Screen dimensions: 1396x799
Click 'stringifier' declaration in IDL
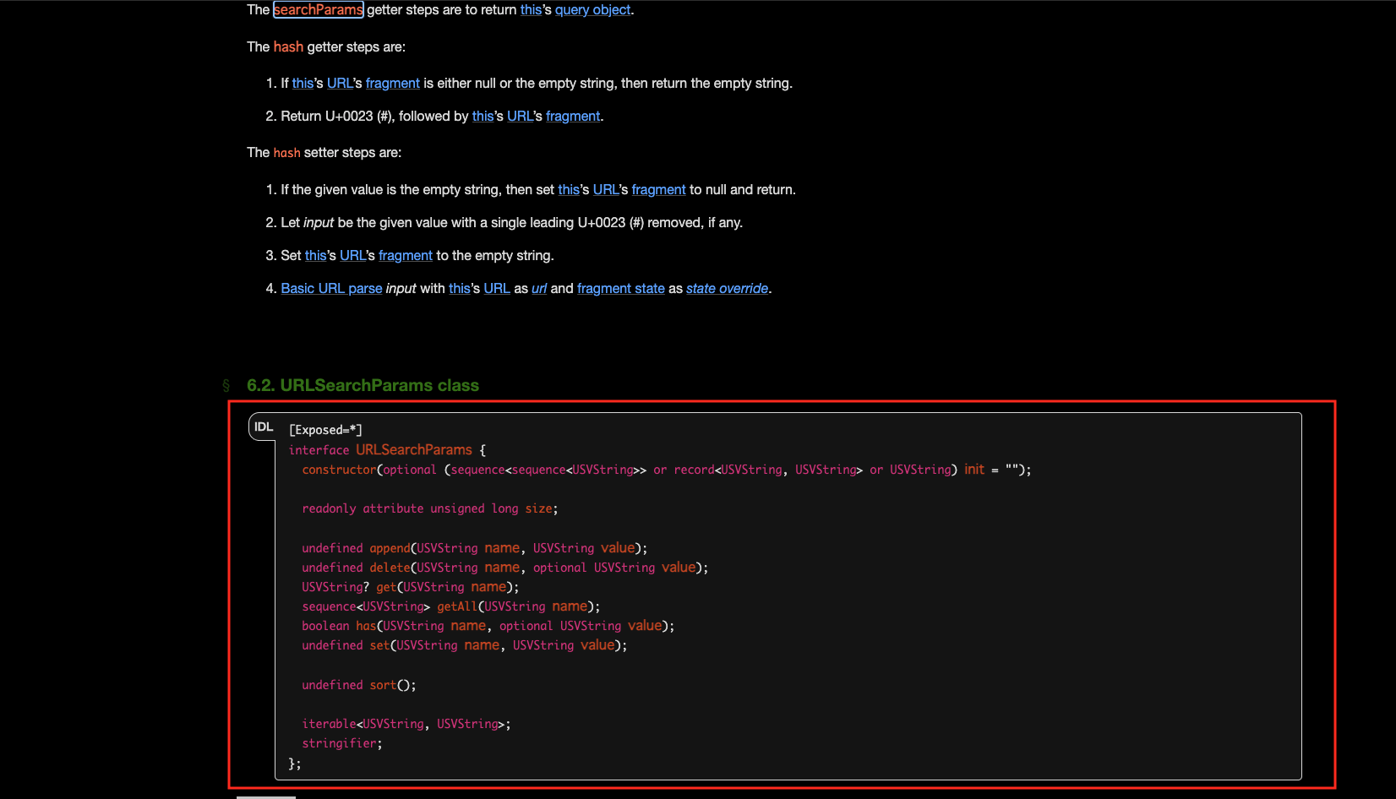(x=339, y=743)
